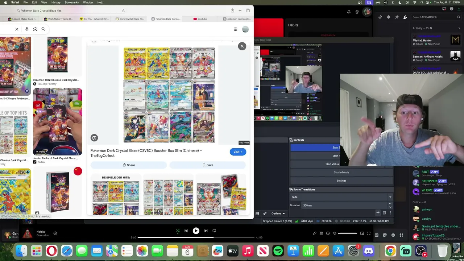
Task: Open Google Chrome from the Dock
Action: 390,250
